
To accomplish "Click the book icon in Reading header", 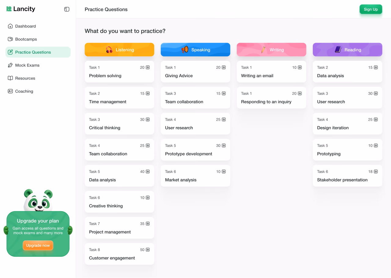I will click(338, 49).
